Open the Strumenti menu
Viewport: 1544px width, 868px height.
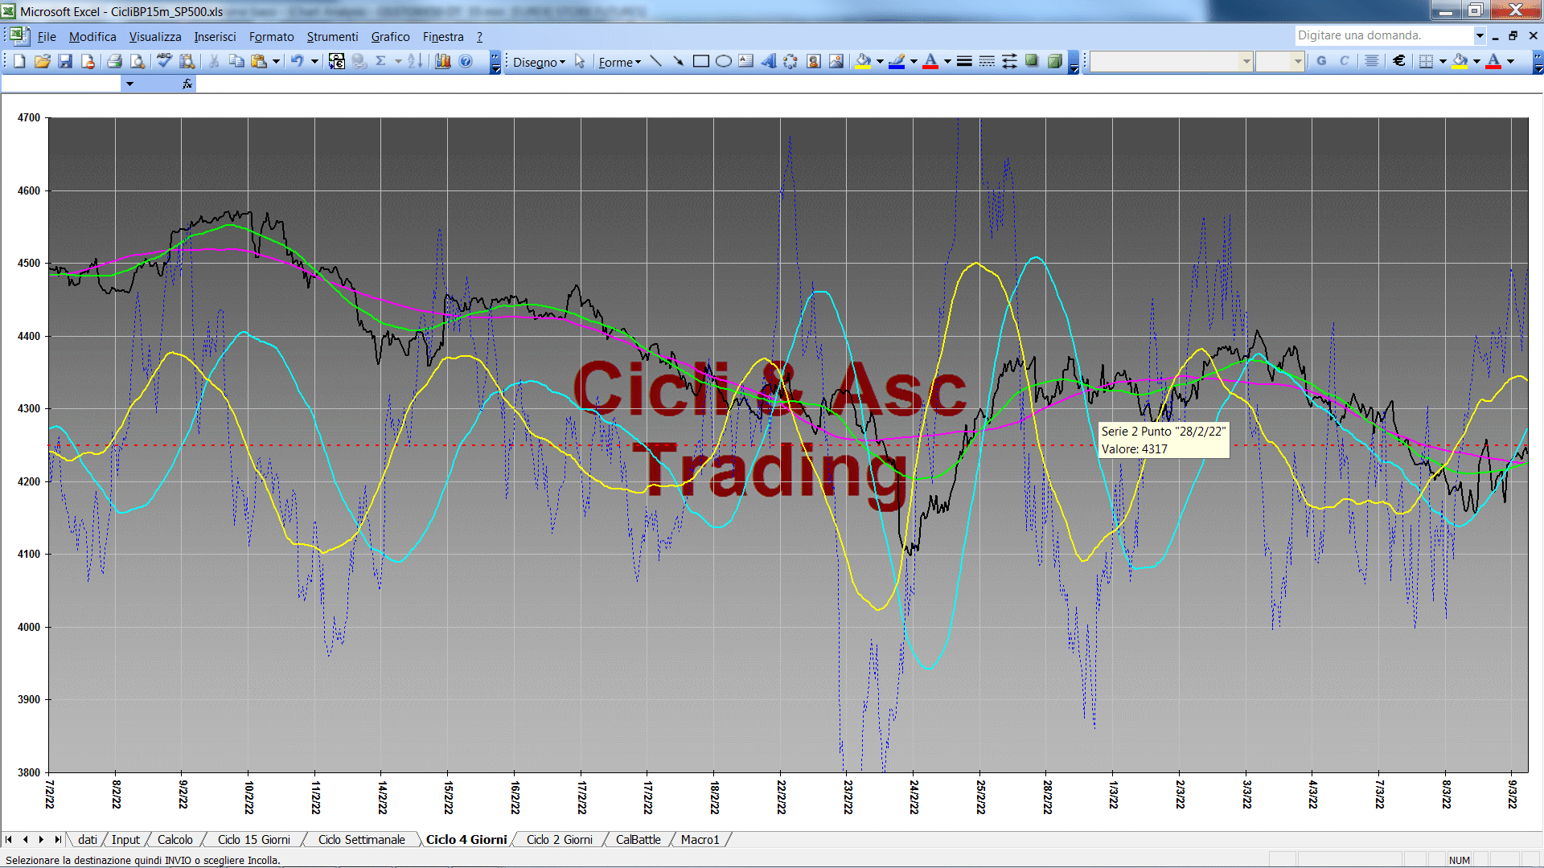coord(332,37)
